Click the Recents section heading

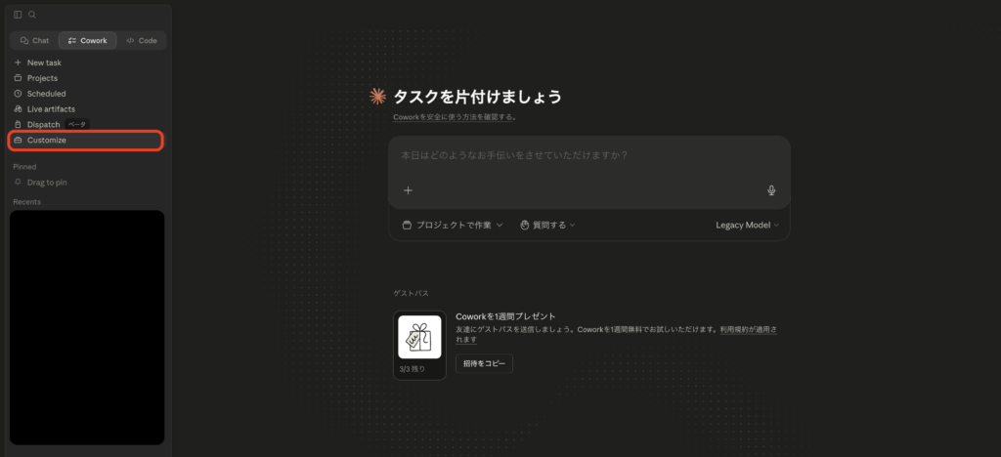point(26,202)
